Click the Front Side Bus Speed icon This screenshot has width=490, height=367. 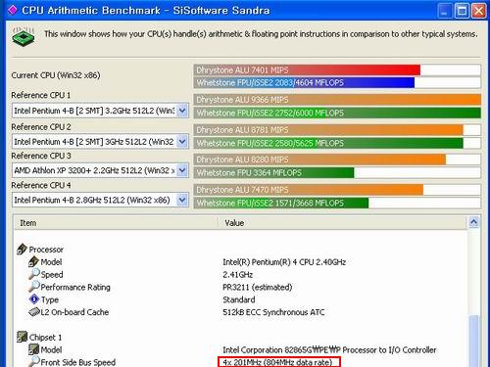point(34,361)
